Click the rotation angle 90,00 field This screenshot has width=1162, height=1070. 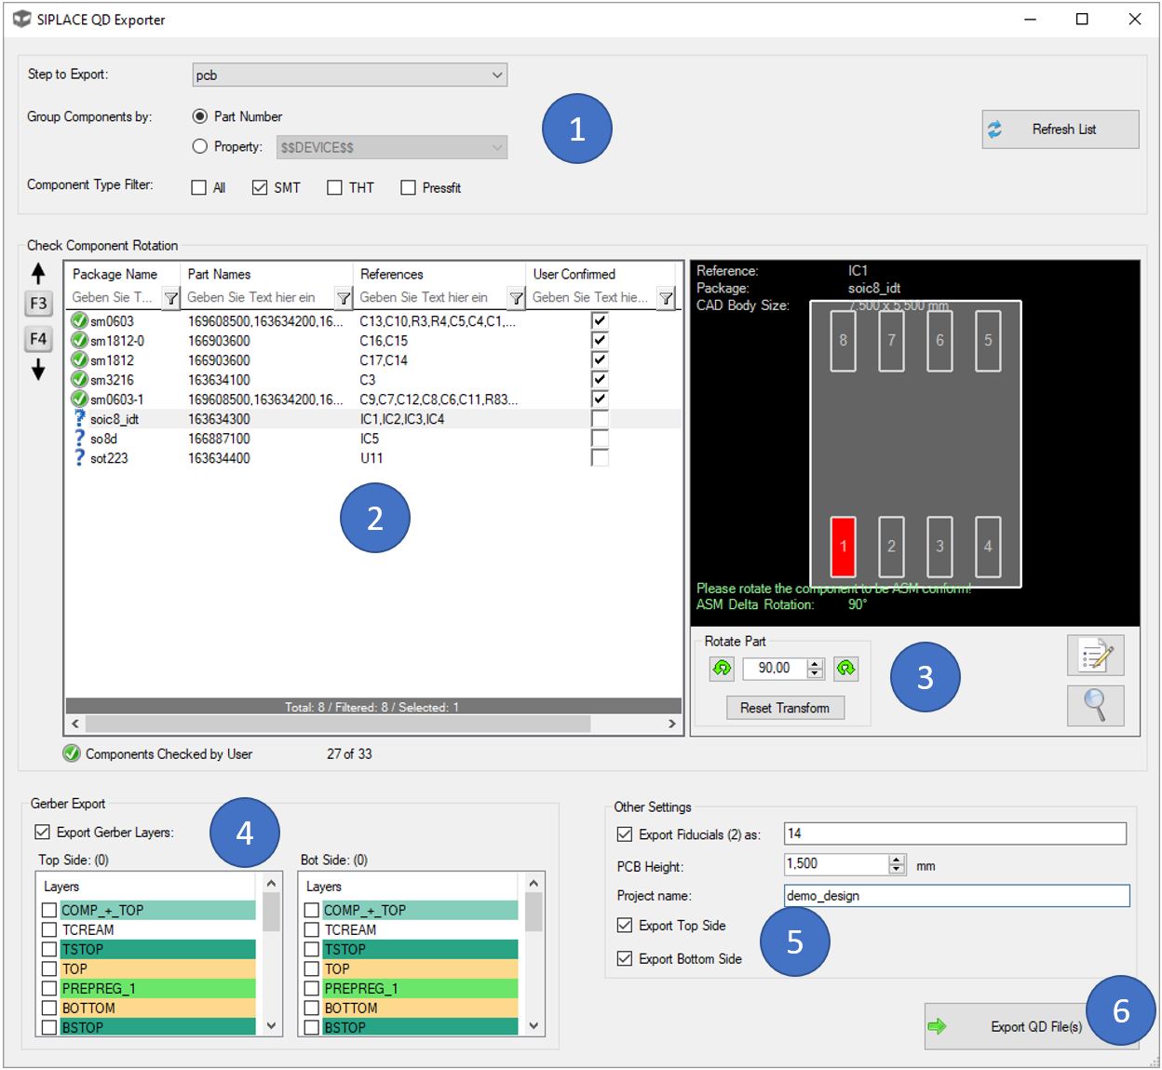[775, 668]
